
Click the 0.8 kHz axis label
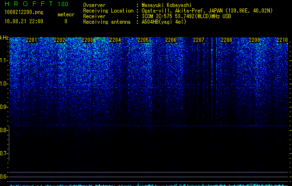pyautogui.click(x=4, y=130)
